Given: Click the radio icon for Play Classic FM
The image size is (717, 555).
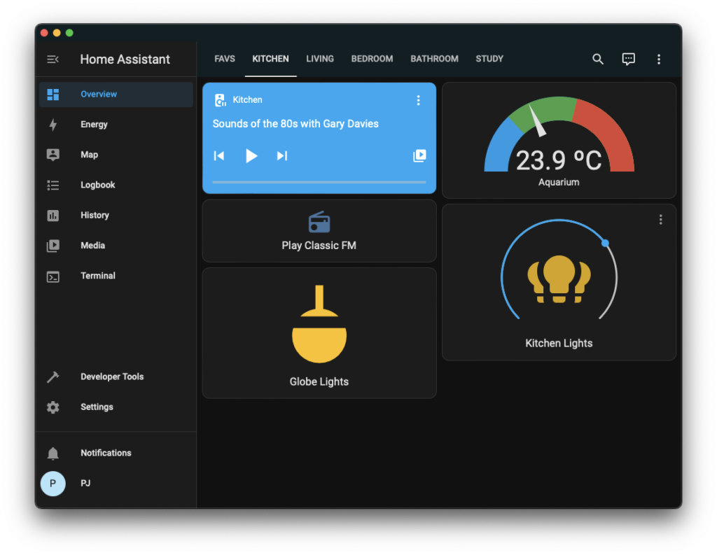Looking at the screenshot, I should pyautogui.click(x=319, y=223).
